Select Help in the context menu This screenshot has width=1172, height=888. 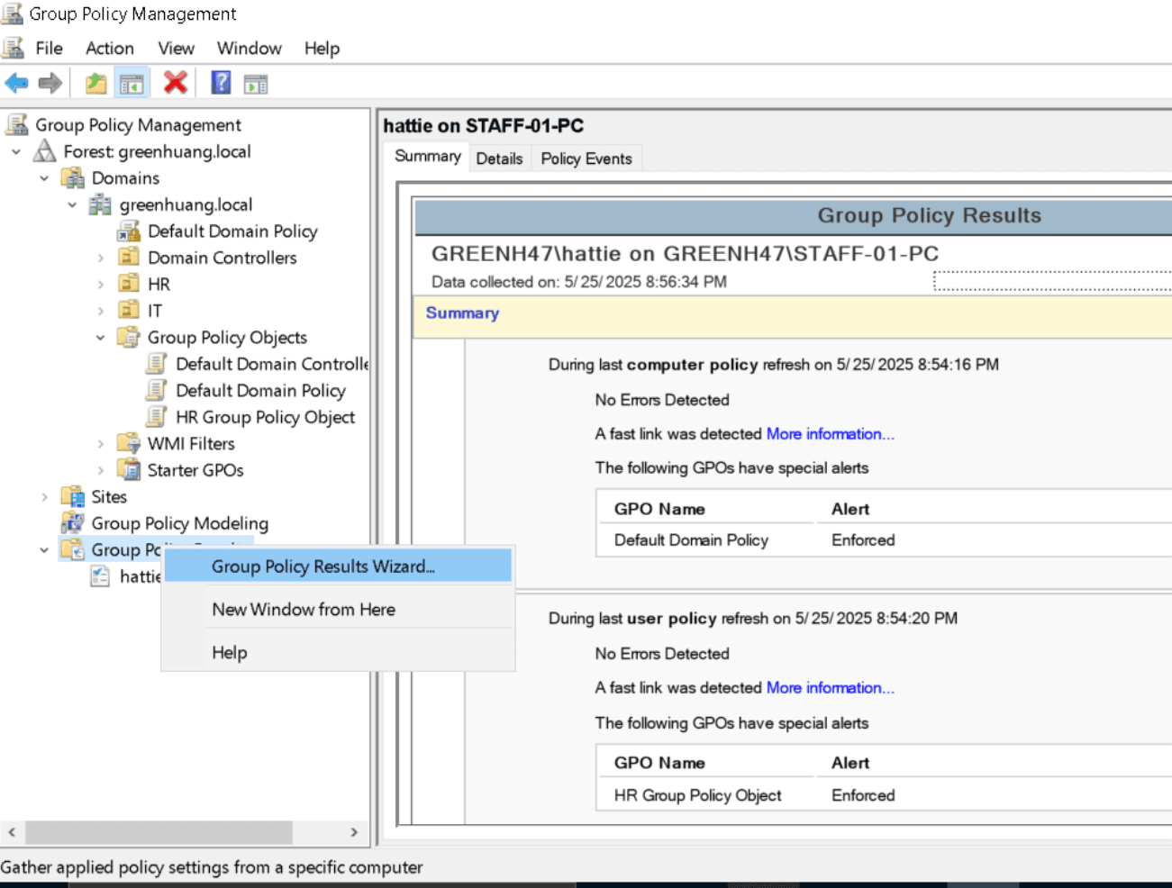(338, 653)
